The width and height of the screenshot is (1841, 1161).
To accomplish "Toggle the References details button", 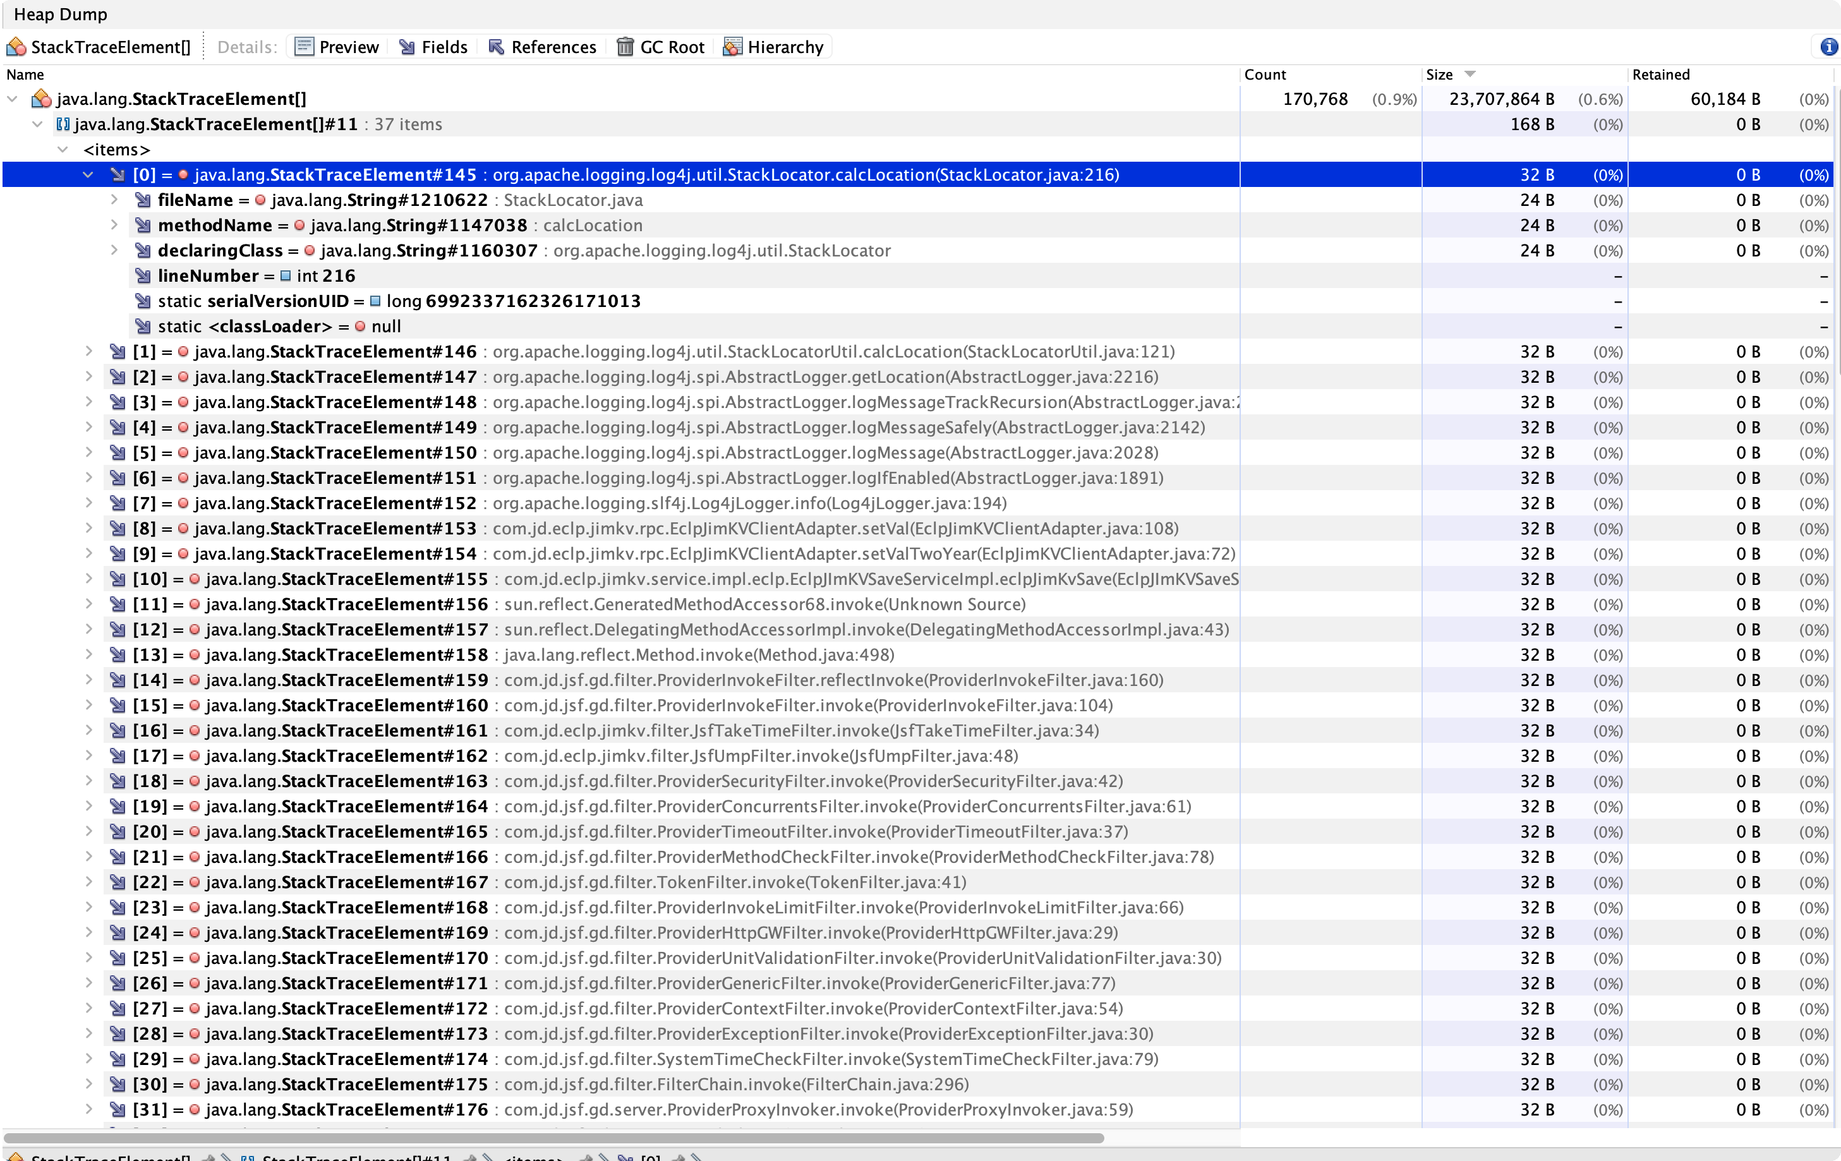I will point(542,47).
